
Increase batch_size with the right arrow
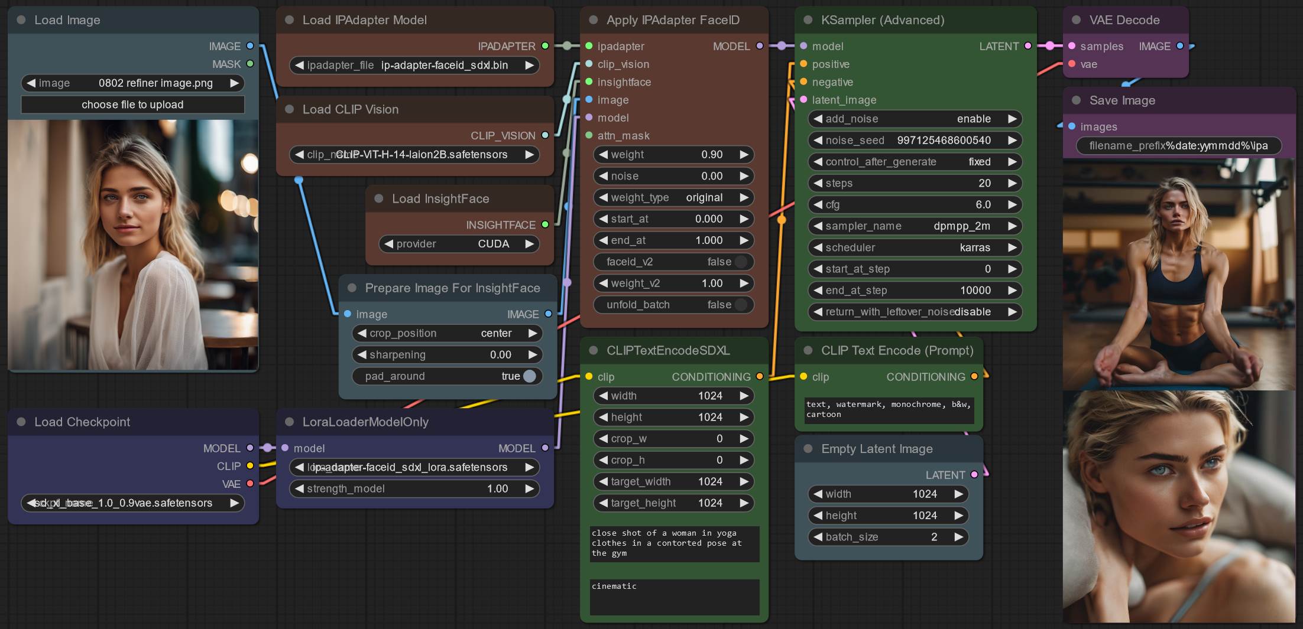pyautogui.click(x=958, y=537)
